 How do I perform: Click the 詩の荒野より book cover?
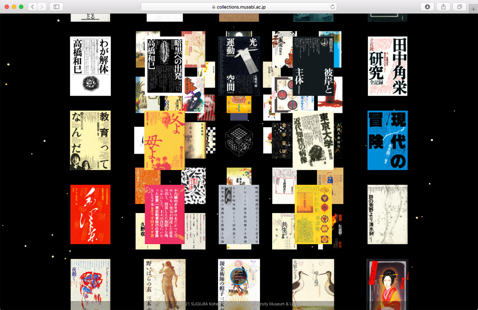pyautogui.click(x=388, y=214)
